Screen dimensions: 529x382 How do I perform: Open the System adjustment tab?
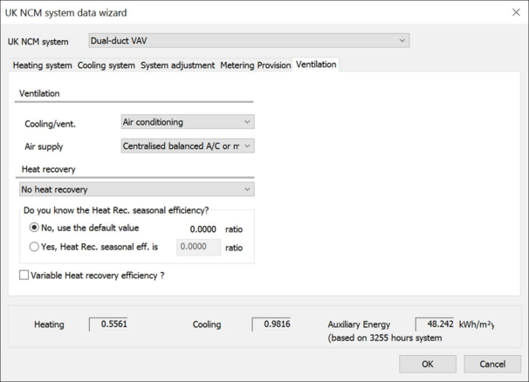click(x=177, y=65)
